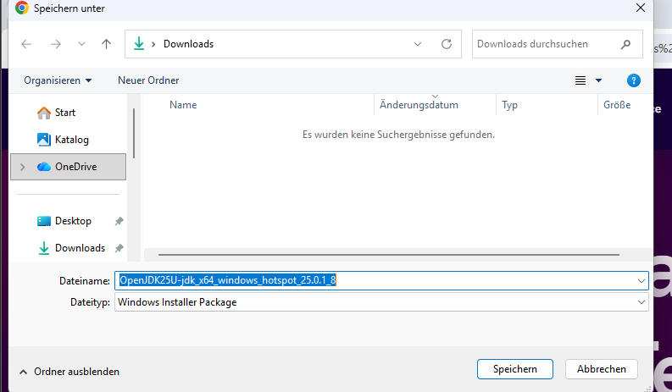Click Neuer Ordner in toolbar

tap(148, 80)
